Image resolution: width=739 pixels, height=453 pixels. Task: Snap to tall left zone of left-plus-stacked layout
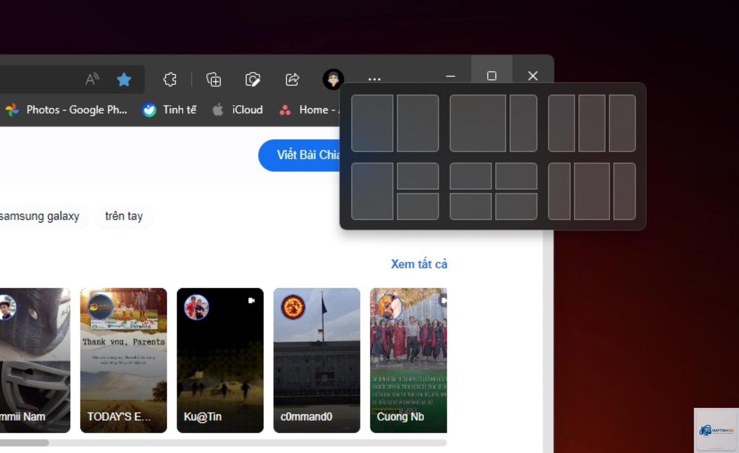tap(372, 191)
